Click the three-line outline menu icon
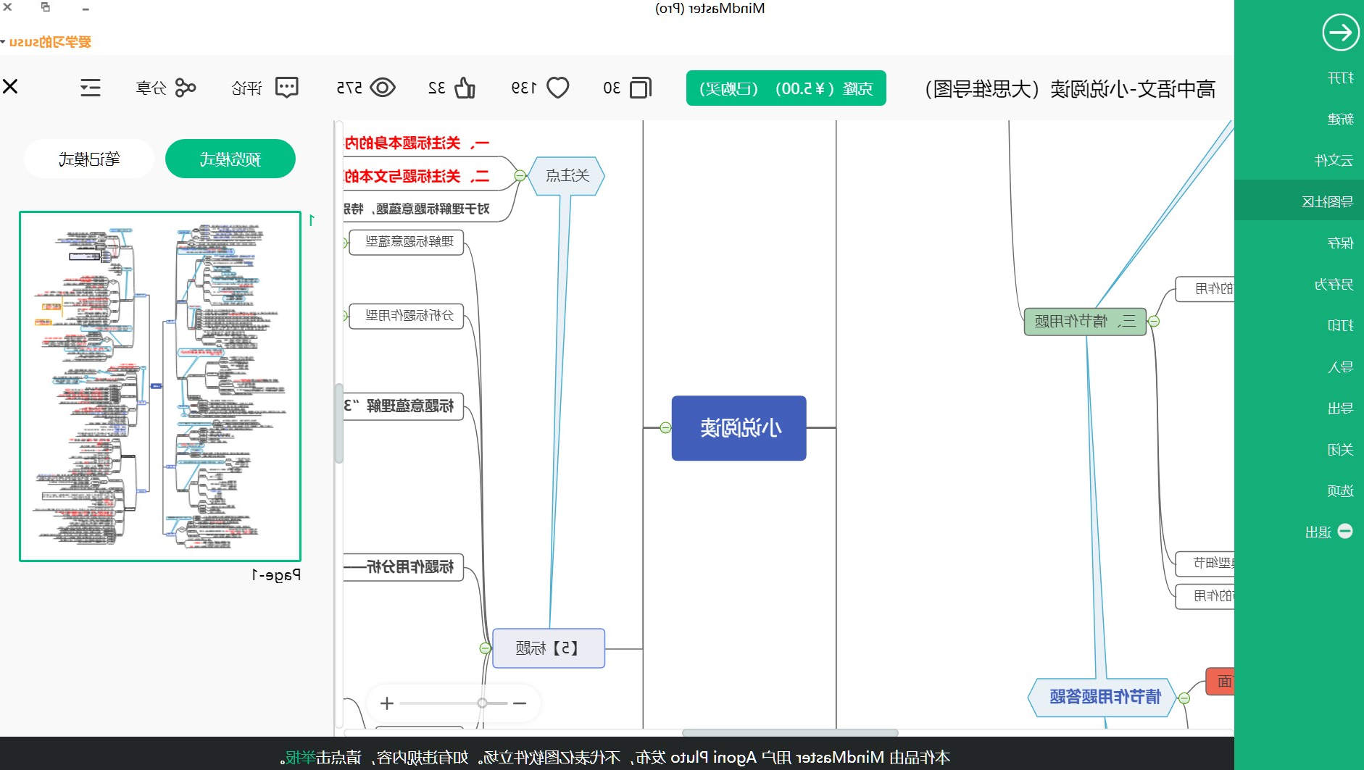The image size is (1364, 770). (91, 88)
